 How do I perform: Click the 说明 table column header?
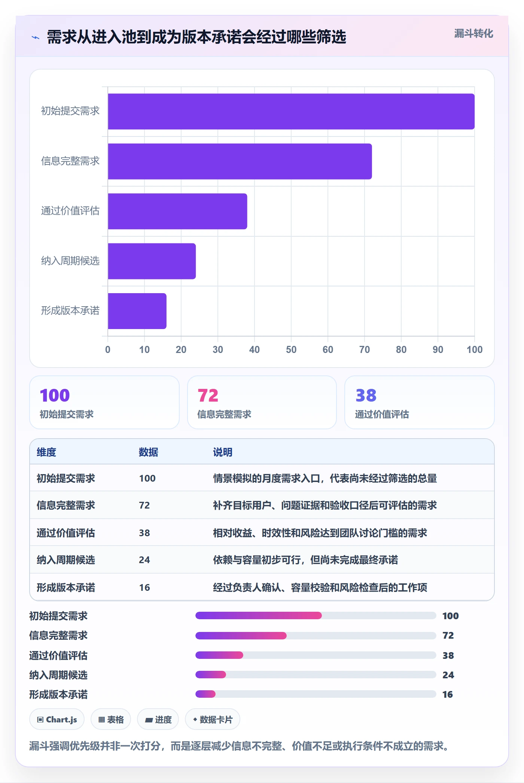(223, 452)
